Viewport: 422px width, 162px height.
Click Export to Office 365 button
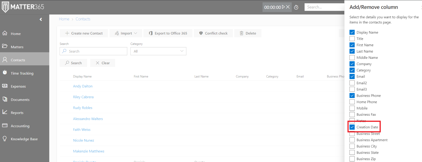point(168,33)
